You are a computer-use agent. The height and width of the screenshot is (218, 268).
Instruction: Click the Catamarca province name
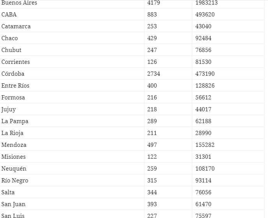coord(16,26)
